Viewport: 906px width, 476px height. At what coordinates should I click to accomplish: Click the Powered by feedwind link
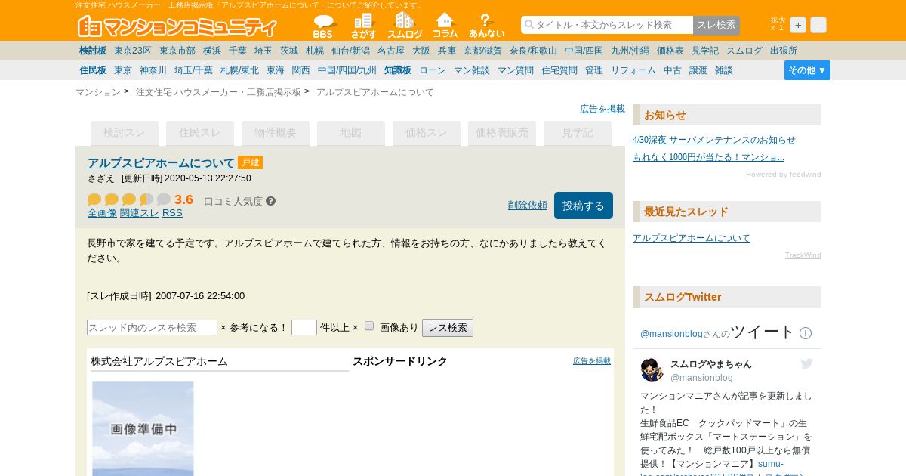[784, 175]
